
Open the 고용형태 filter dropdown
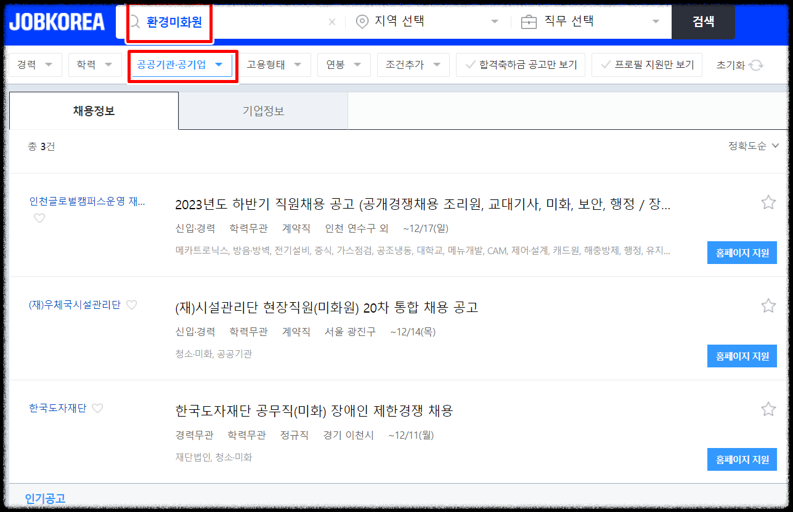tap(275, 65)
